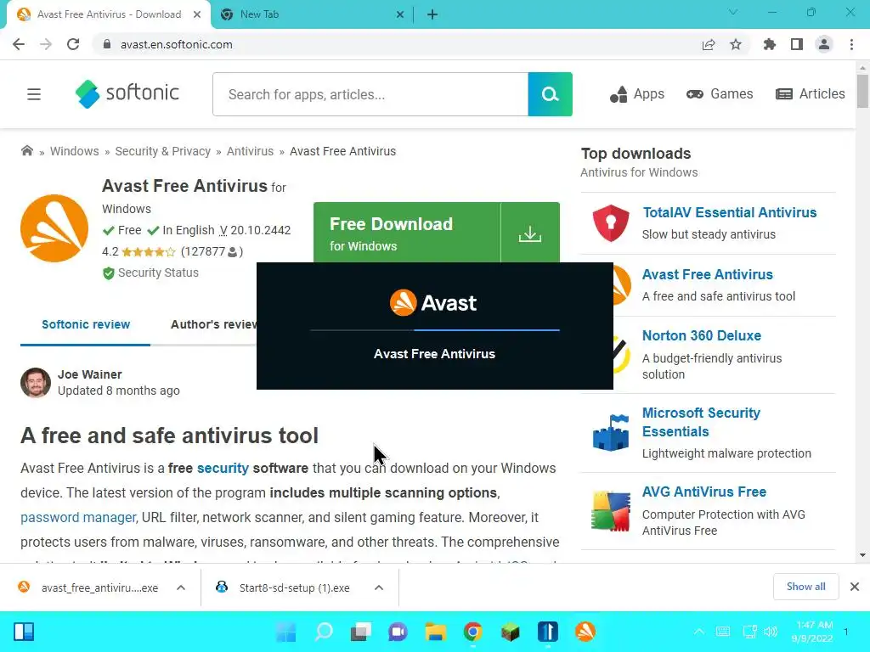Viewport: 870px width, 652px height.
Task: Click the page vertical scrollbar thumb
Action: pos(862,91)
